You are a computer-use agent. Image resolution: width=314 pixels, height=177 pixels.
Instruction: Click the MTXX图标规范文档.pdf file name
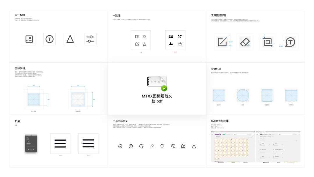click(x=157, y=99)
